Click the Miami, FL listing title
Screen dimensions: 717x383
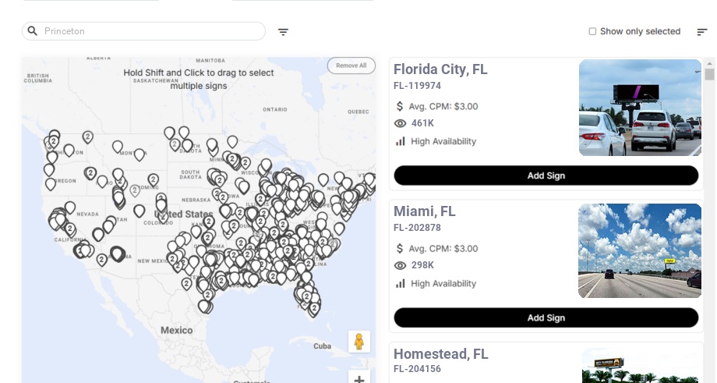click(x=425, y=211)
